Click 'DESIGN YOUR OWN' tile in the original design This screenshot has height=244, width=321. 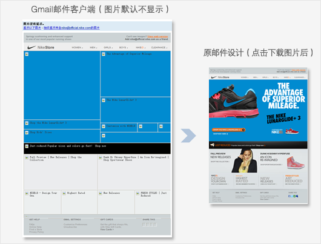coord(219,180)
